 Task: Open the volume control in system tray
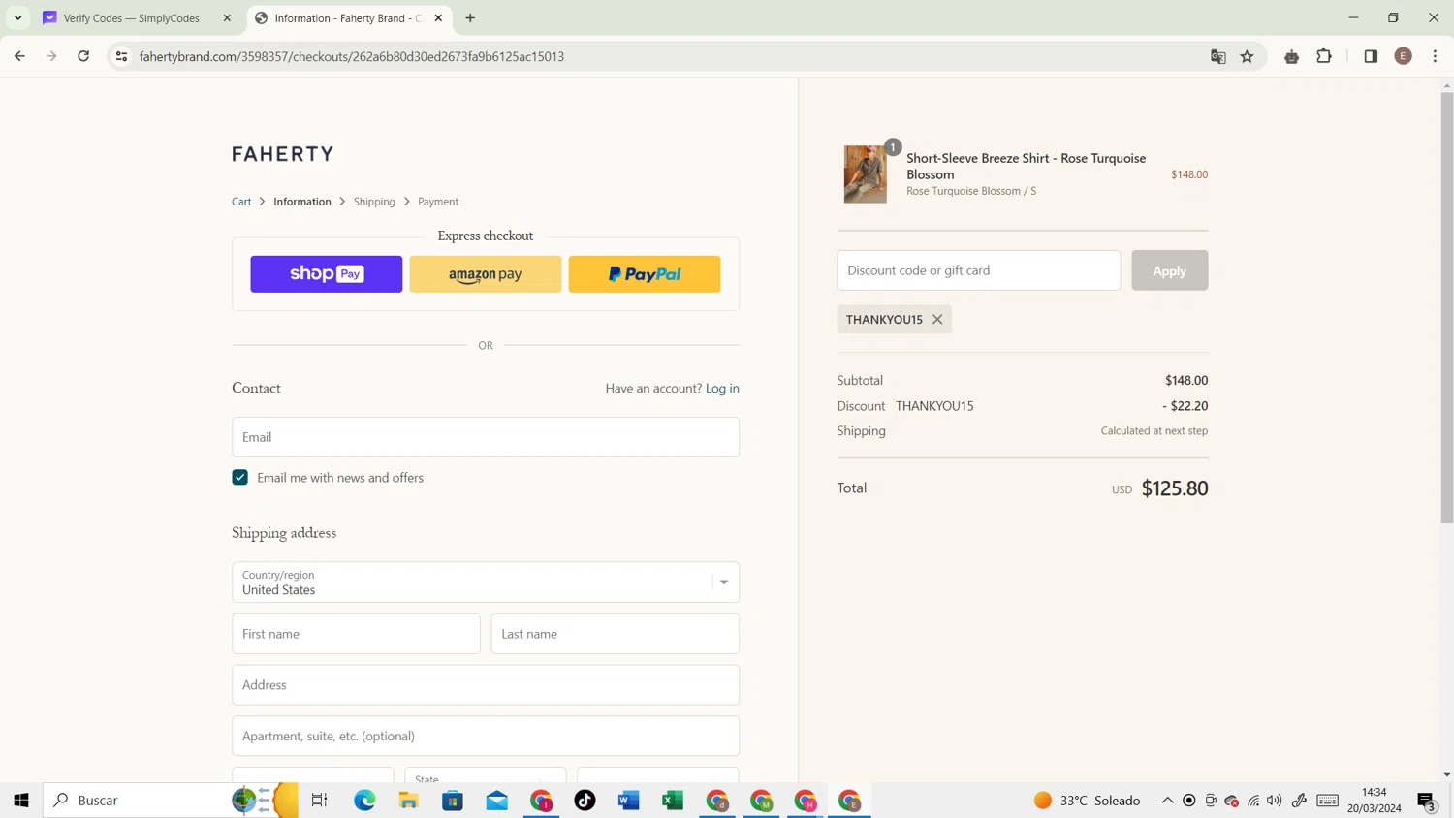click(x=1275, y=801)
